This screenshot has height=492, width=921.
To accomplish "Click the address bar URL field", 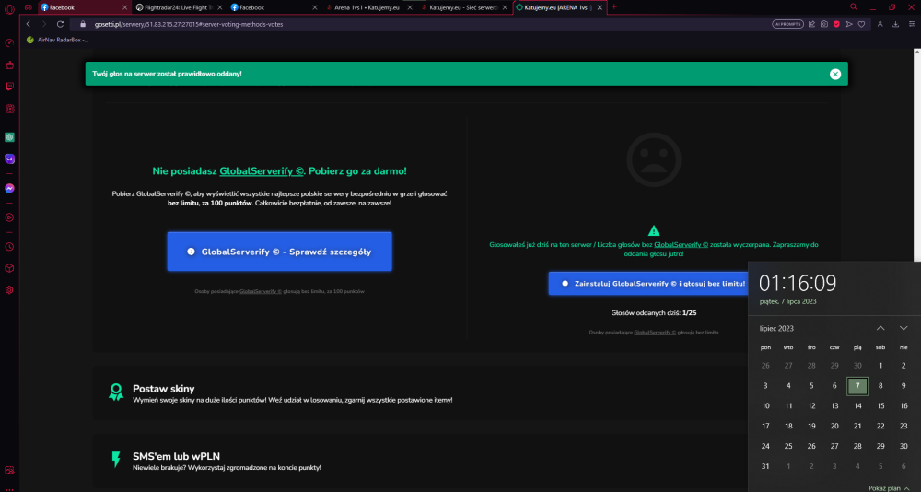I will pos(423,24).
